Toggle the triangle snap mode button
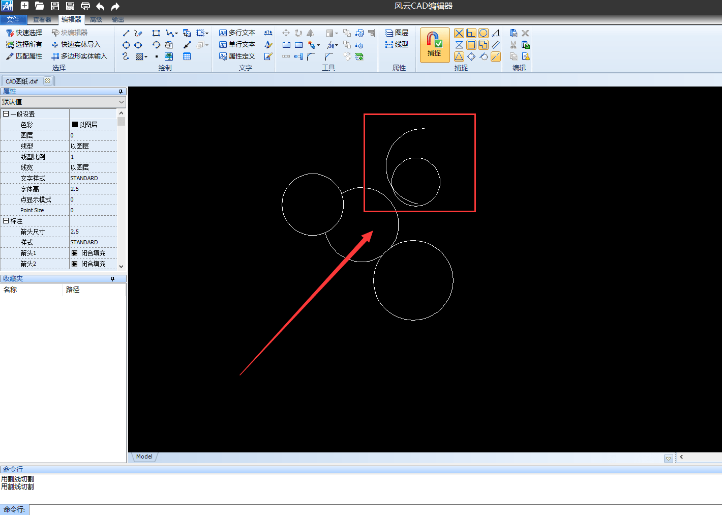Image resolution: width=722 pixels, height=515 pixels. click(x=459, y=56)
